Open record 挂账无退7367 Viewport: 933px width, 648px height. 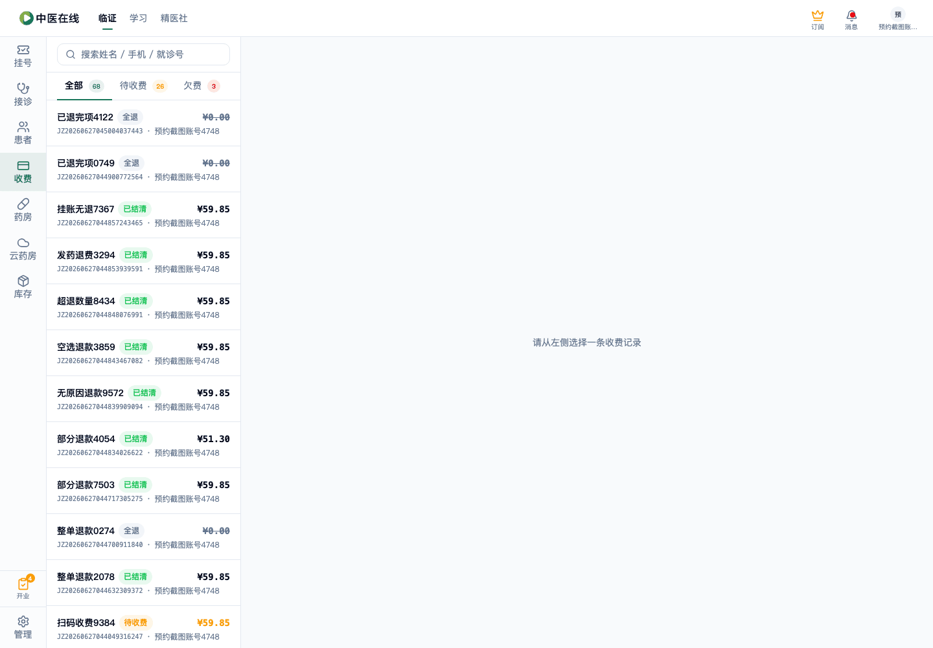(143, 215)
